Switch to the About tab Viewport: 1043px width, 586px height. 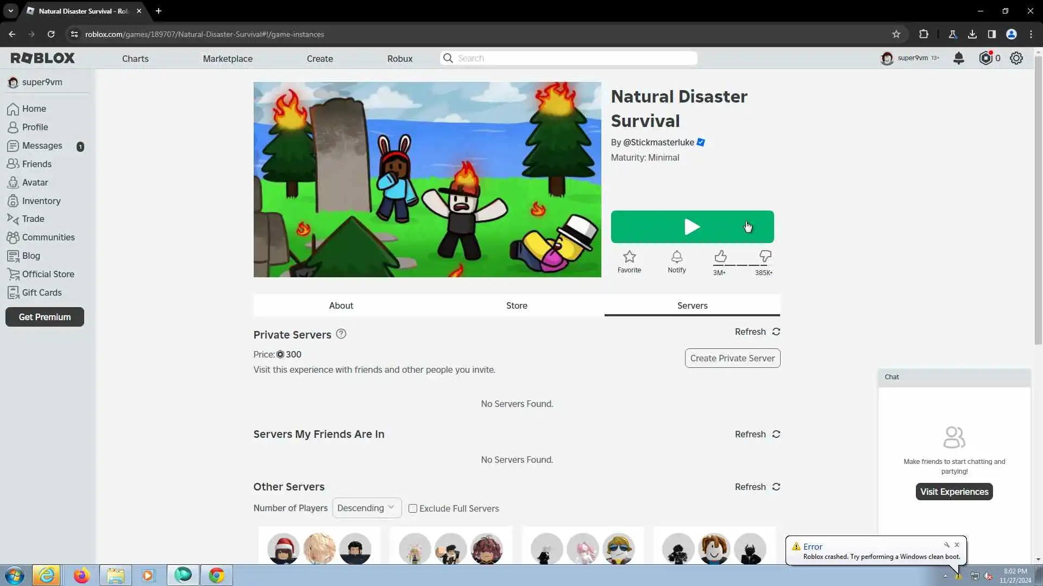341,305
